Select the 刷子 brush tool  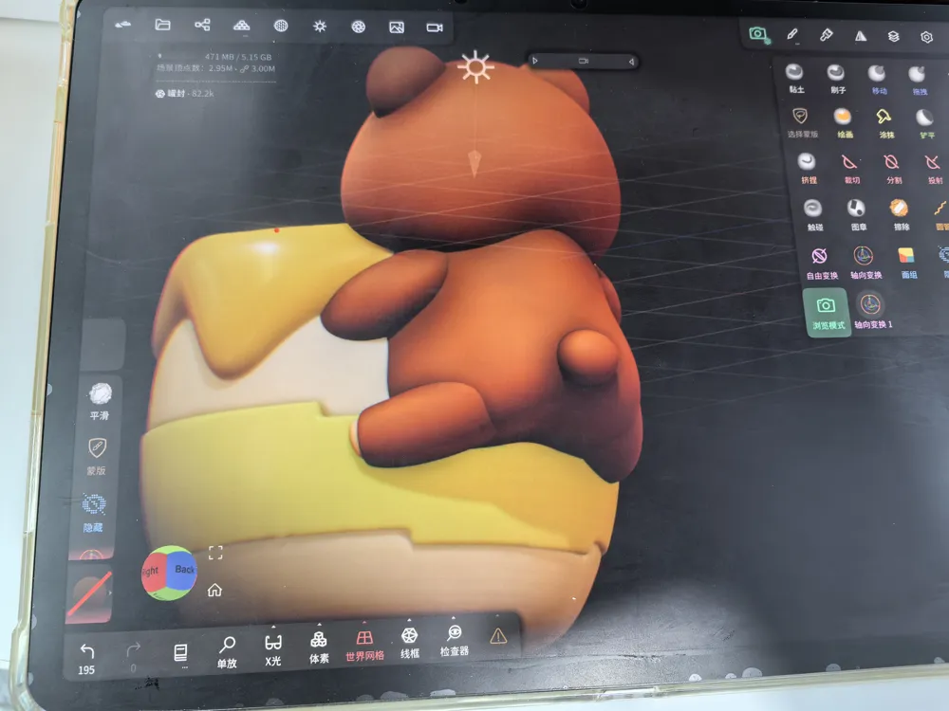(x=836, y=79)
